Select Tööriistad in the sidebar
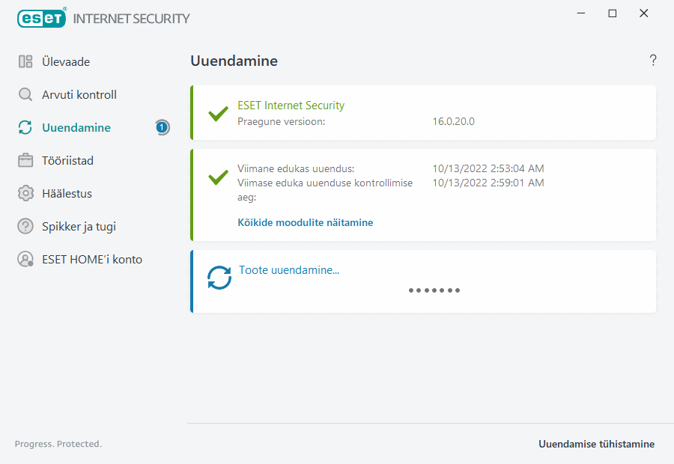The image size is (674, 464). point(67,161)
